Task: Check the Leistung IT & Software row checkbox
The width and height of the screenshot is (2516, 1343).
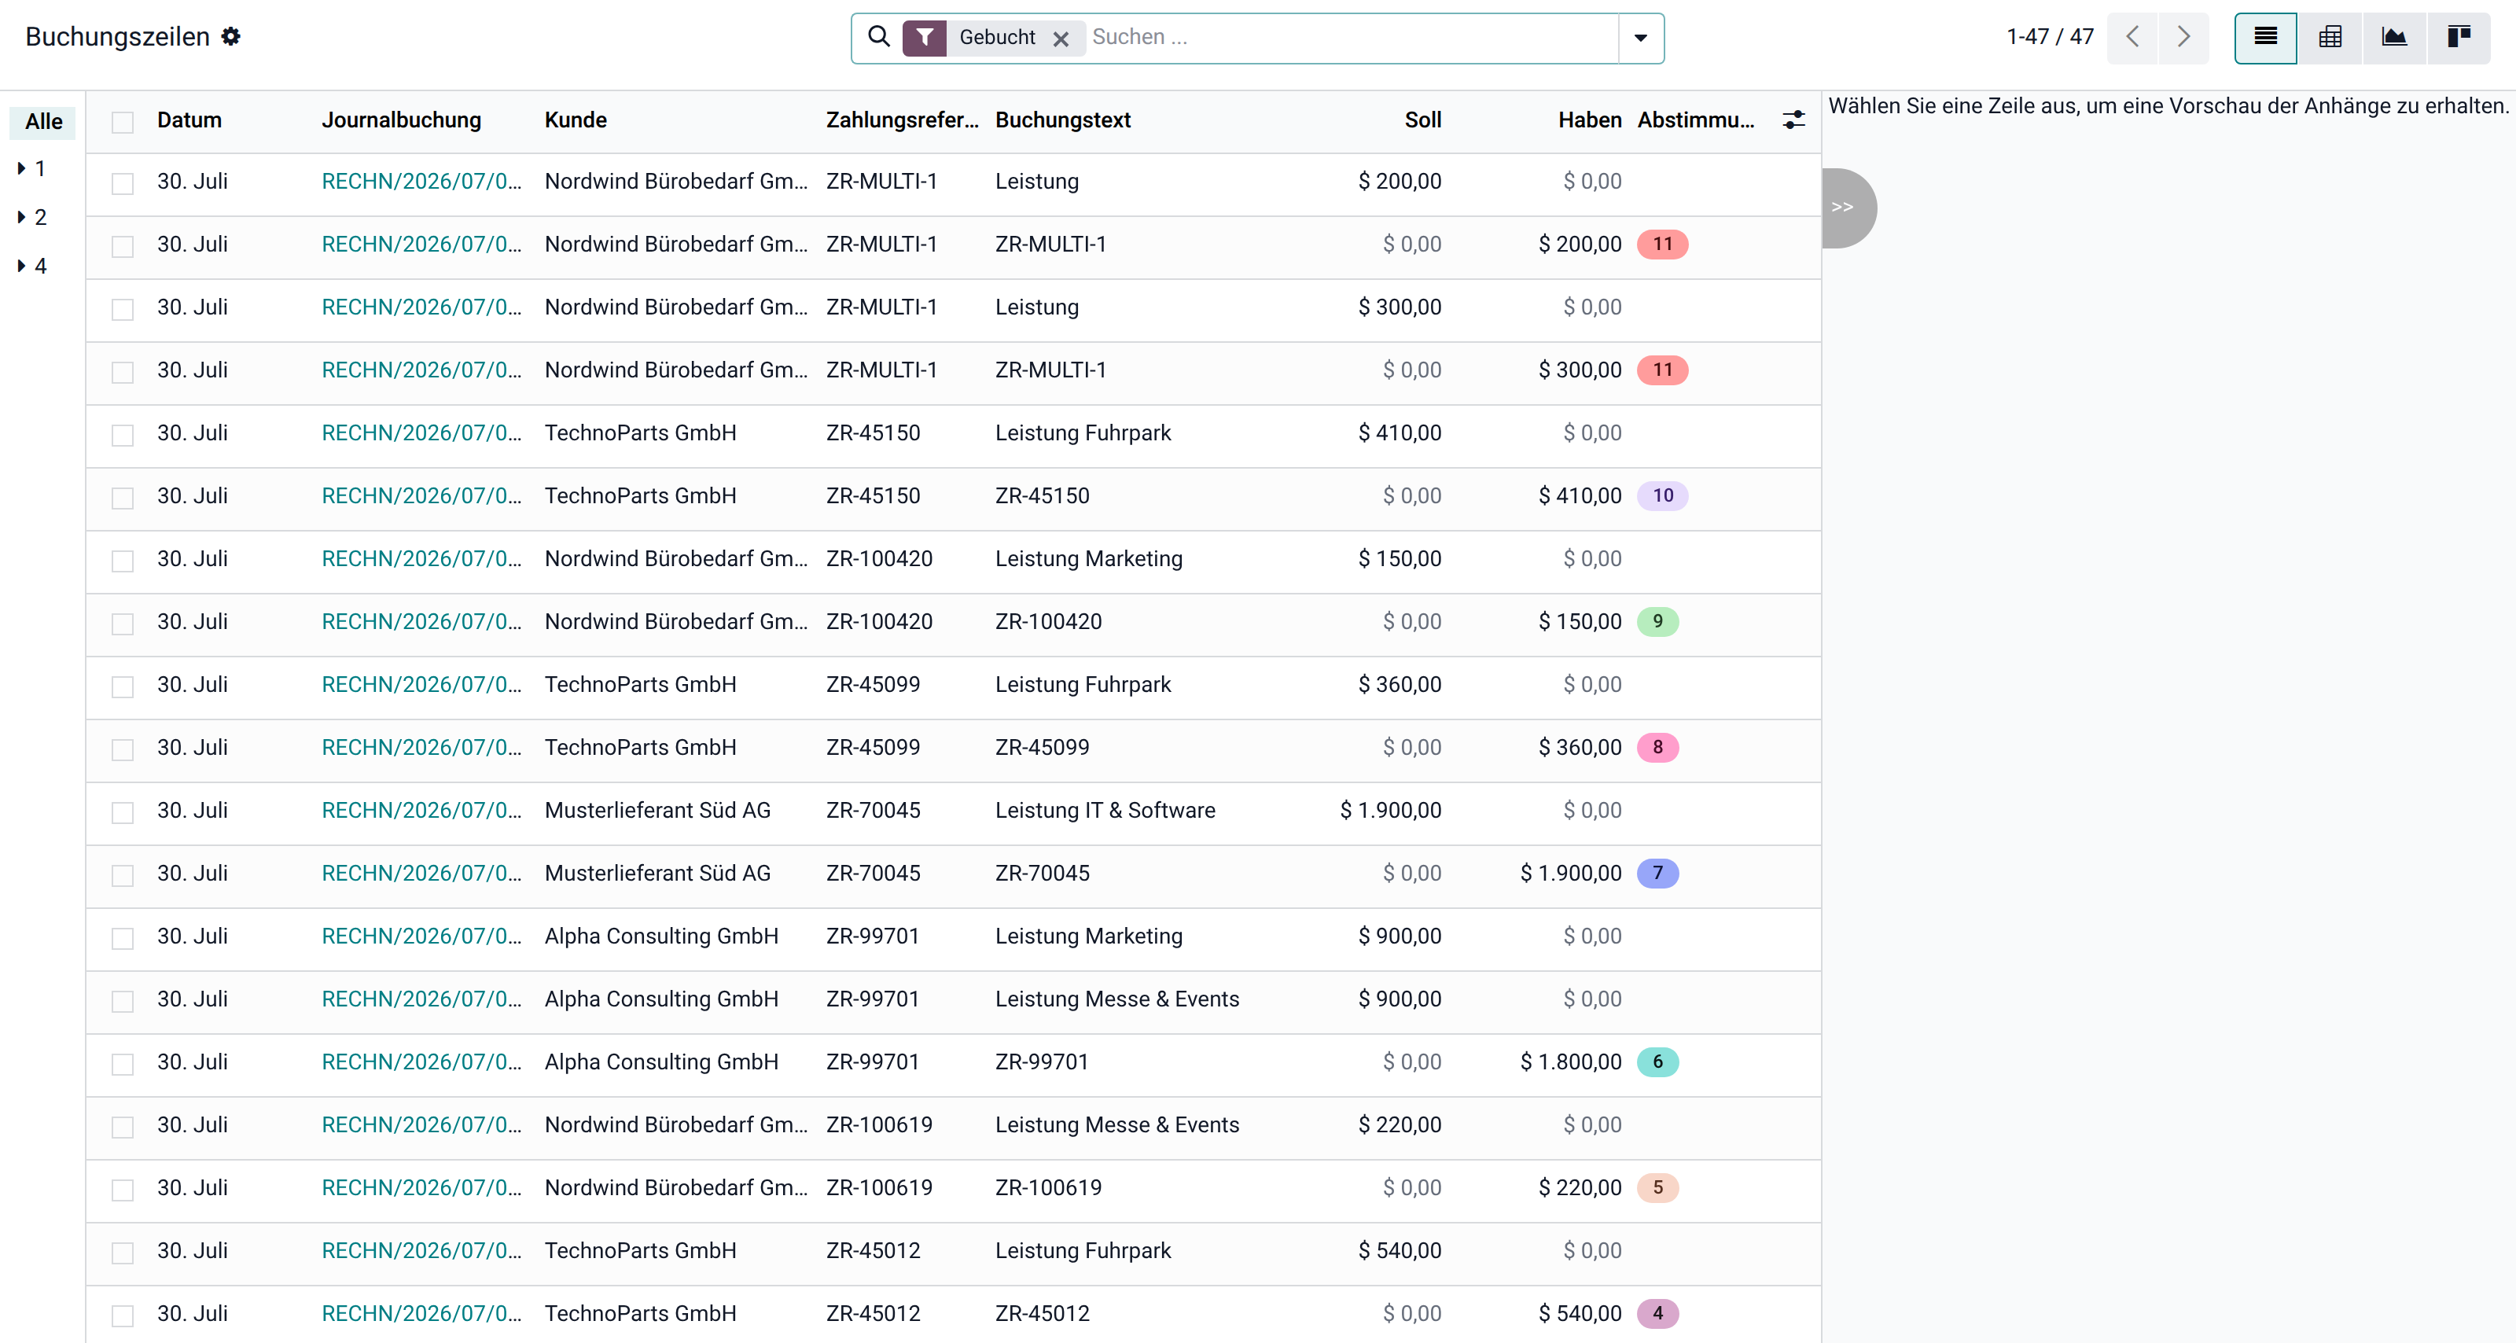Action: (x=122, y=812)
